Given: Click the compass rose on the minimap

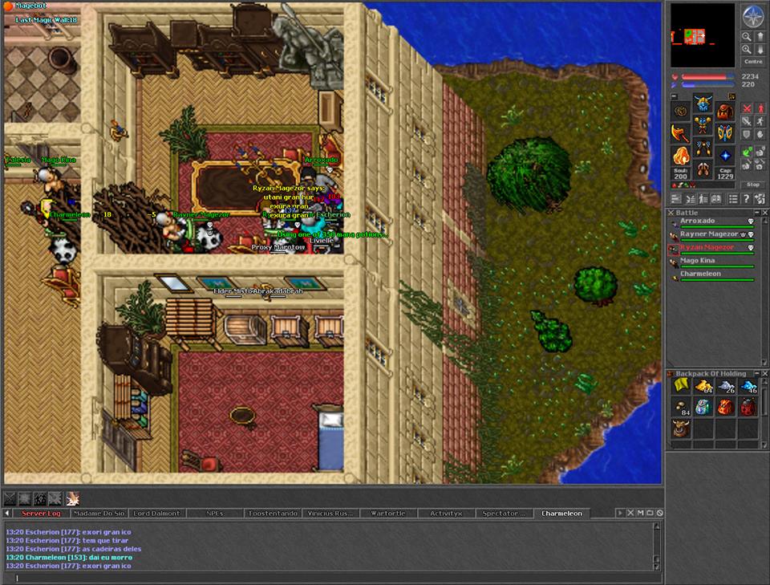Looking at the screenshot, I should (753, 16).
